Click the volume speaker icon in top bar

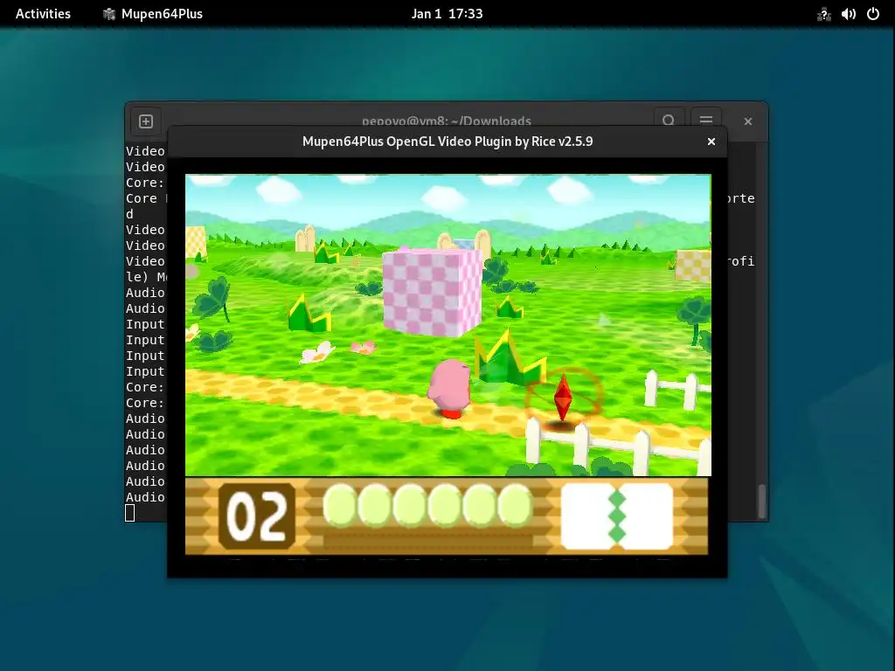point(848,14)
